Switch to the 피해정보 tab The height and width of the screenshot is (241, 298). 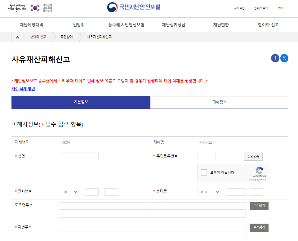tap(219, 102)
